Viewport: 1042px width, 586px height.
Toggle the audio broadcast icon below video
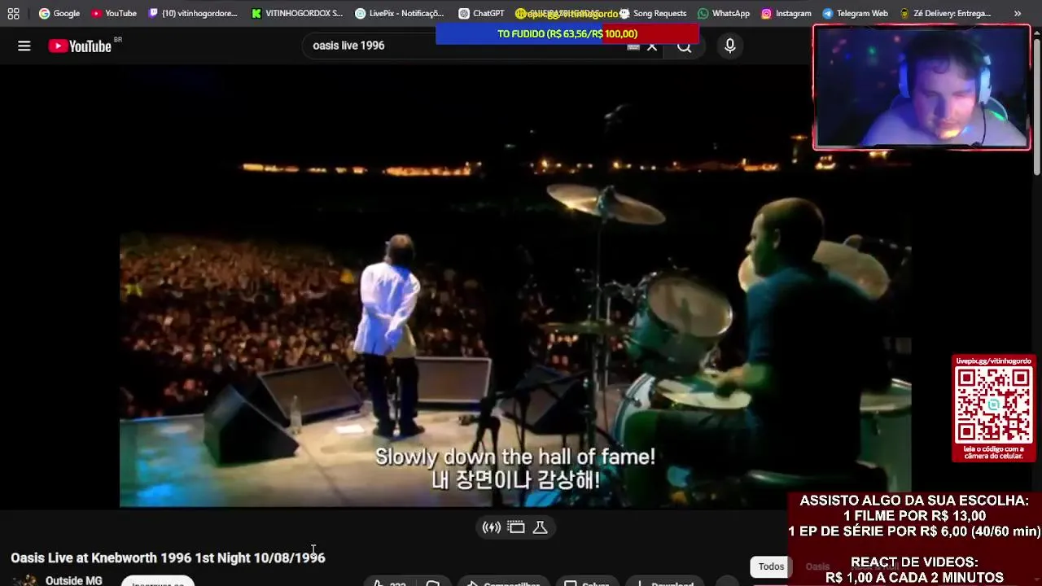point(492,527)
